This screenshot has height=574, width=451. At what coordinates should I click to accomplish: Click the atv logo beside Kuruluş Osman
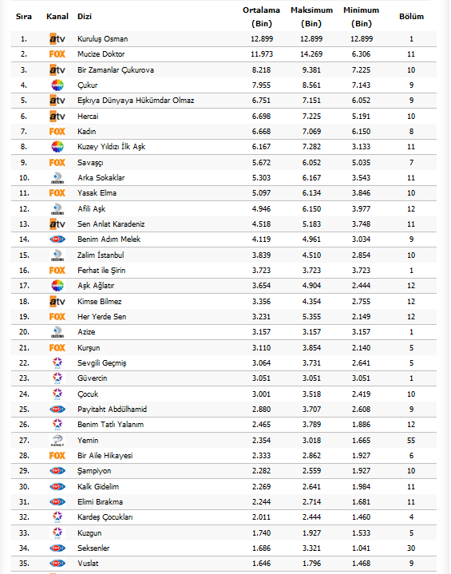click(x=57, y=39)
